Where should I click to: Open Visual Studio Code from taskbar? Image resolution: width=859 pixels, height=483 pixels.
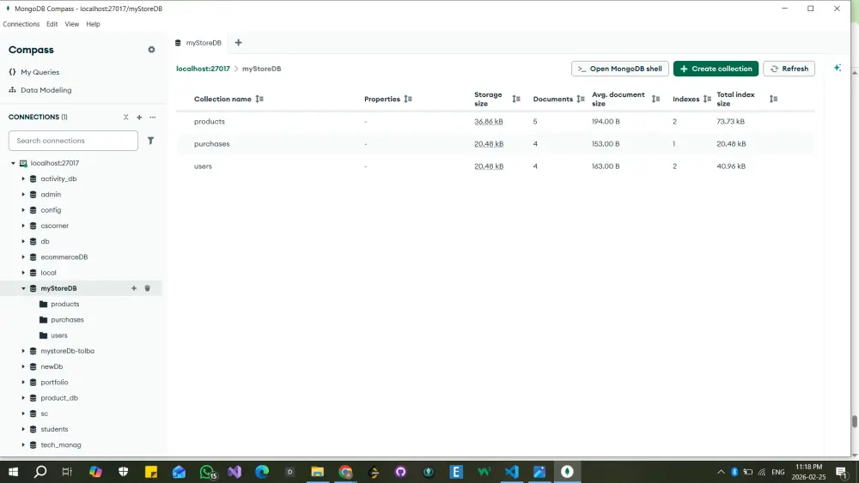[x=512, y=472]
